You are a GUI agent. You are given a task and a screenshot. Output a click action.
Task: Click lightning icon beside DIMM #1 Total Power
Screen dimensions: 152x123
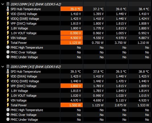pos(8,43)
